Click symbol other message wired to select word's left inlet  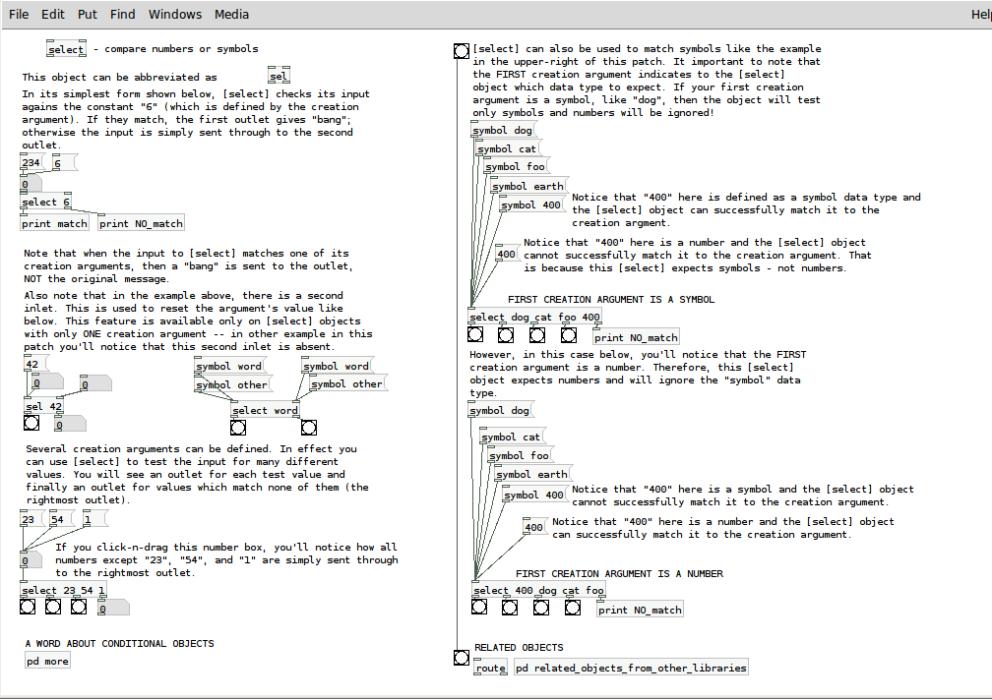coord(233,384)
